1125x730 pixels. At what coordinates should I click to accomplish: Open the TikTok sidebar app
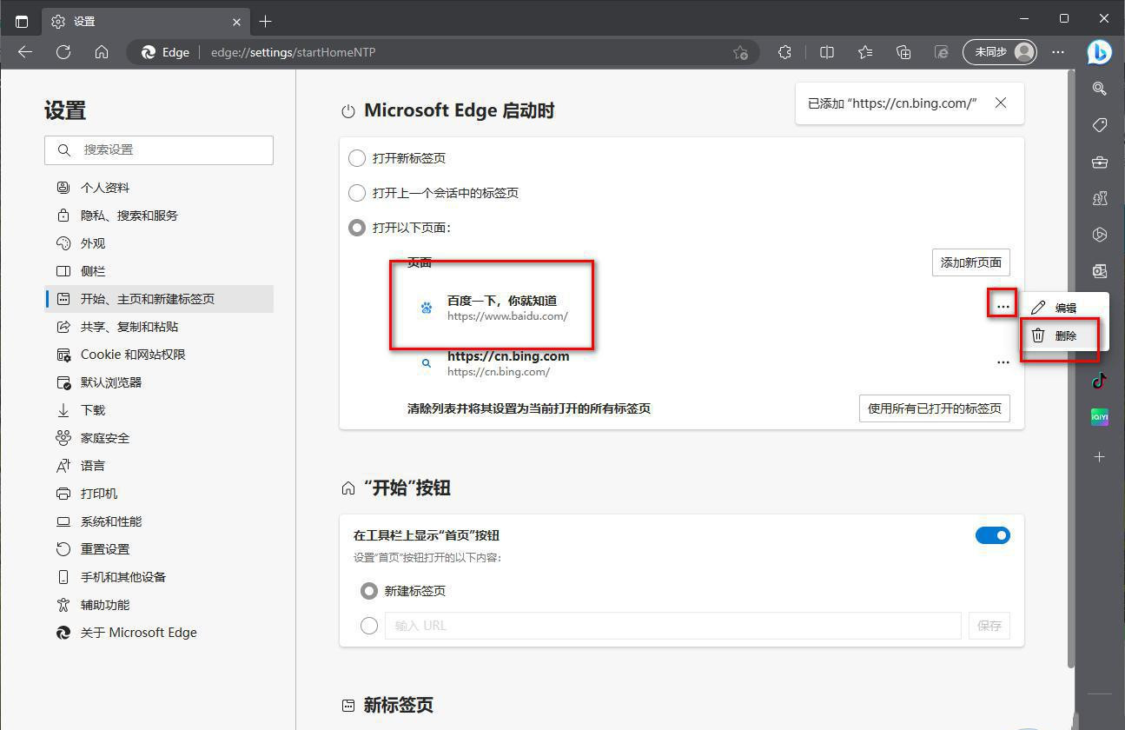point(1099,380)
